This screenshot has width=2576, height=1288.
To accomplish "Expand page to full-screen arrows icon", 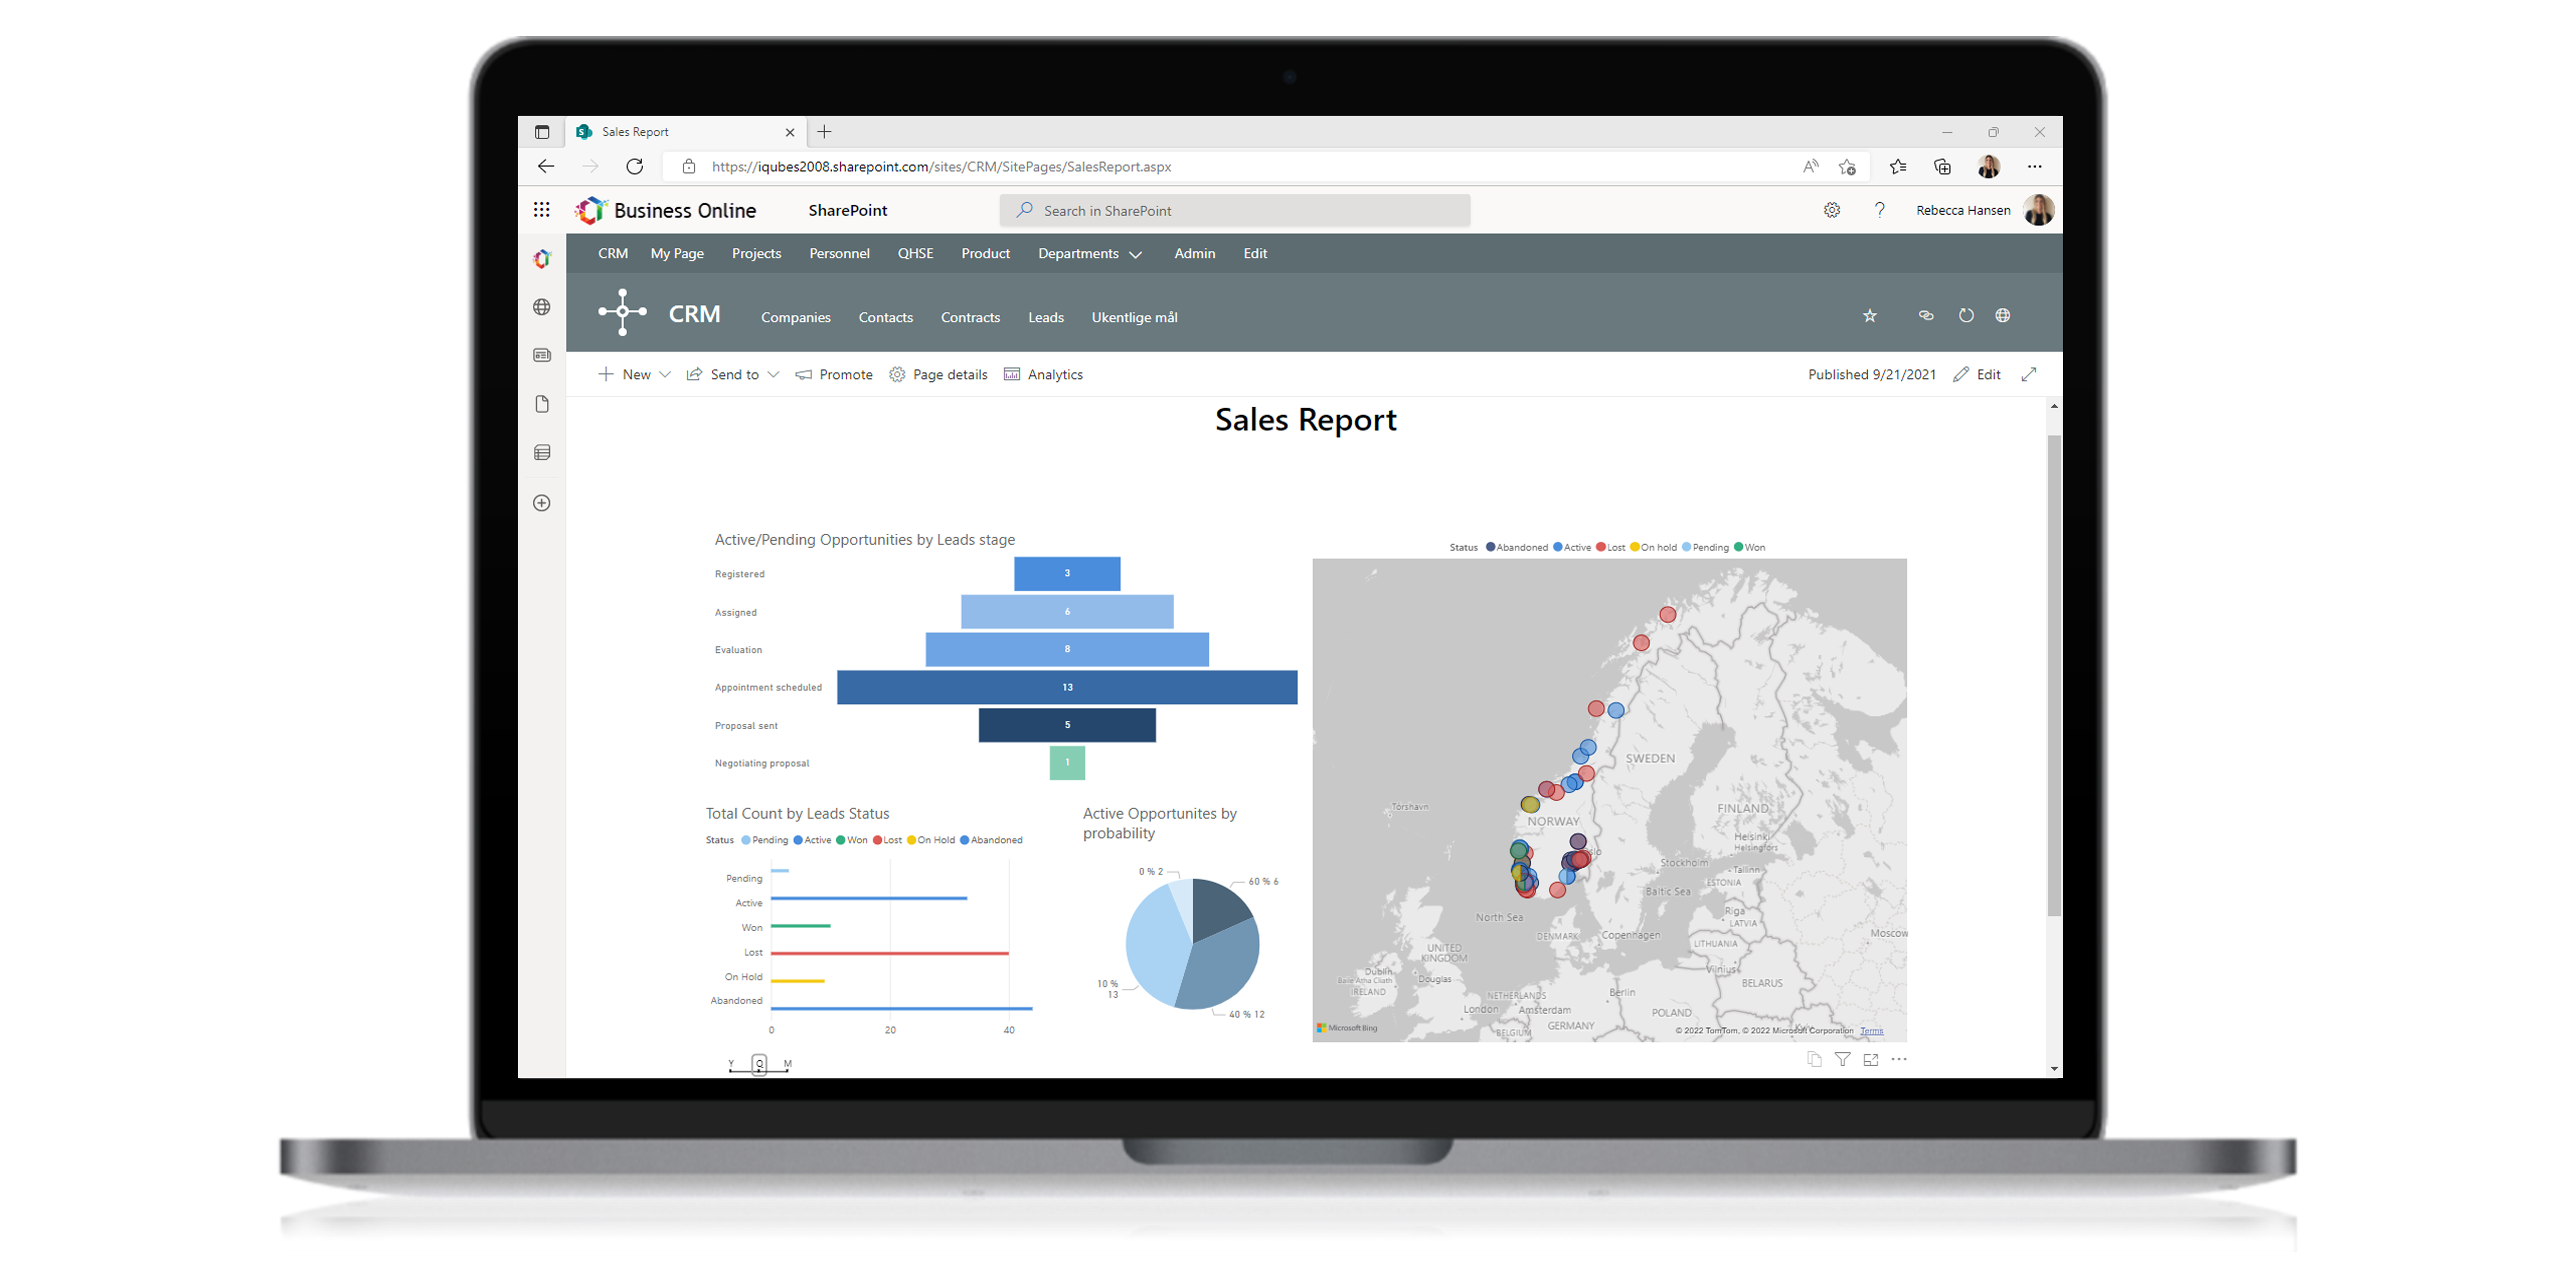I will click(2029, 374).
